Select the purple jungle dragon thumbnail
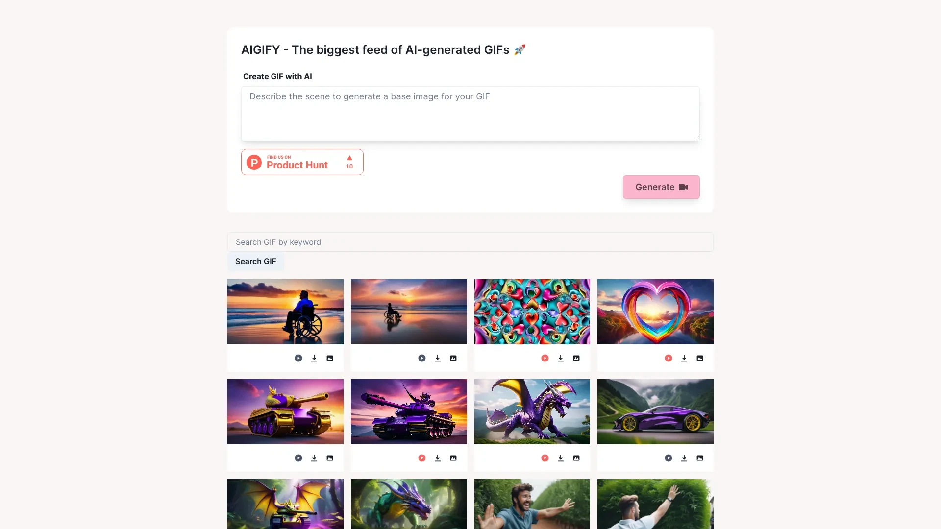The height and width of the screenshot is (529, 941). [408, 504]
